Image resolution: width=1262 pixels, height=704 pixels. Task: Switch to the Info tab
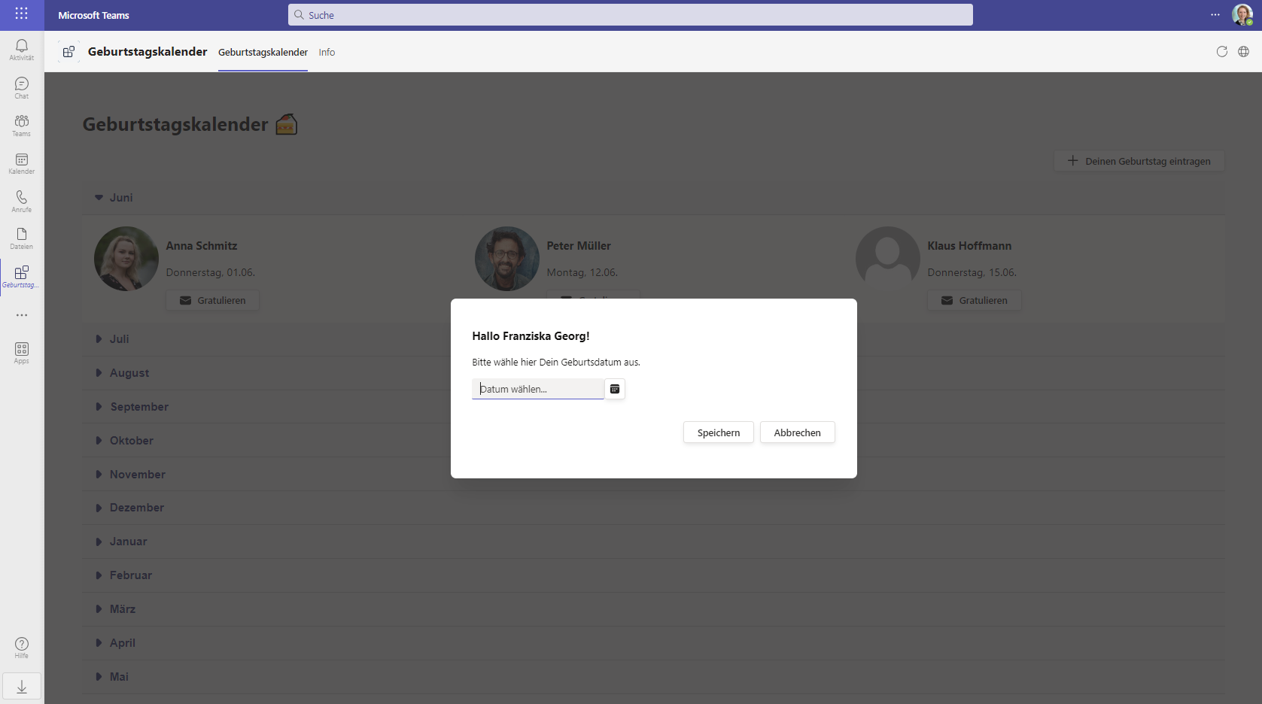[x=327, y=52]
